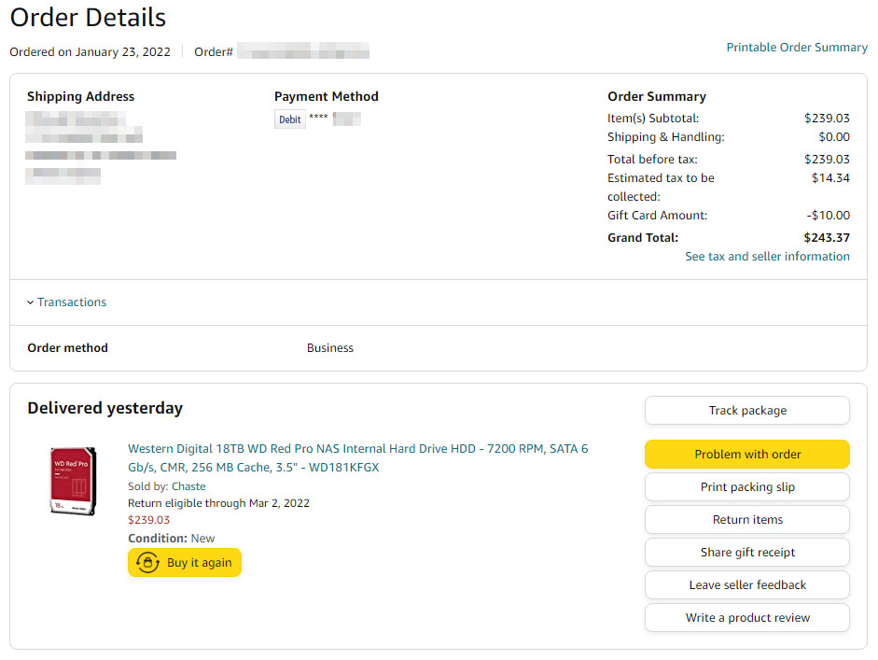Select the Gift Card Amount -$10.00
Image resolution: width=878 pixels, height=660 pixels.
tap(829, 215)
